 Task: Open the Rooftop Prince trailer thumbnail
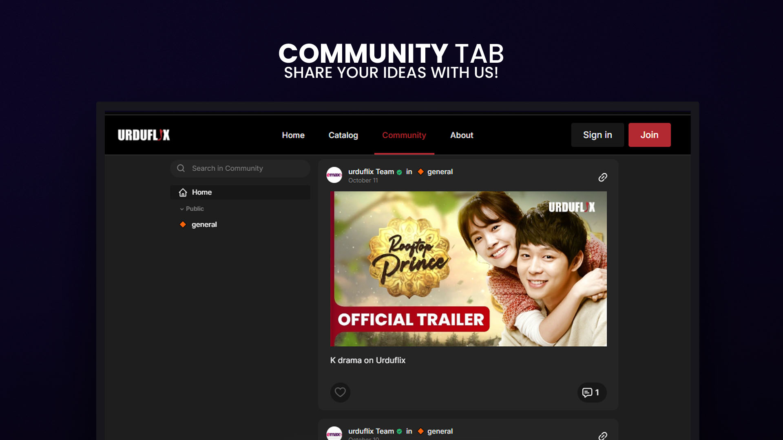point(468,269)
